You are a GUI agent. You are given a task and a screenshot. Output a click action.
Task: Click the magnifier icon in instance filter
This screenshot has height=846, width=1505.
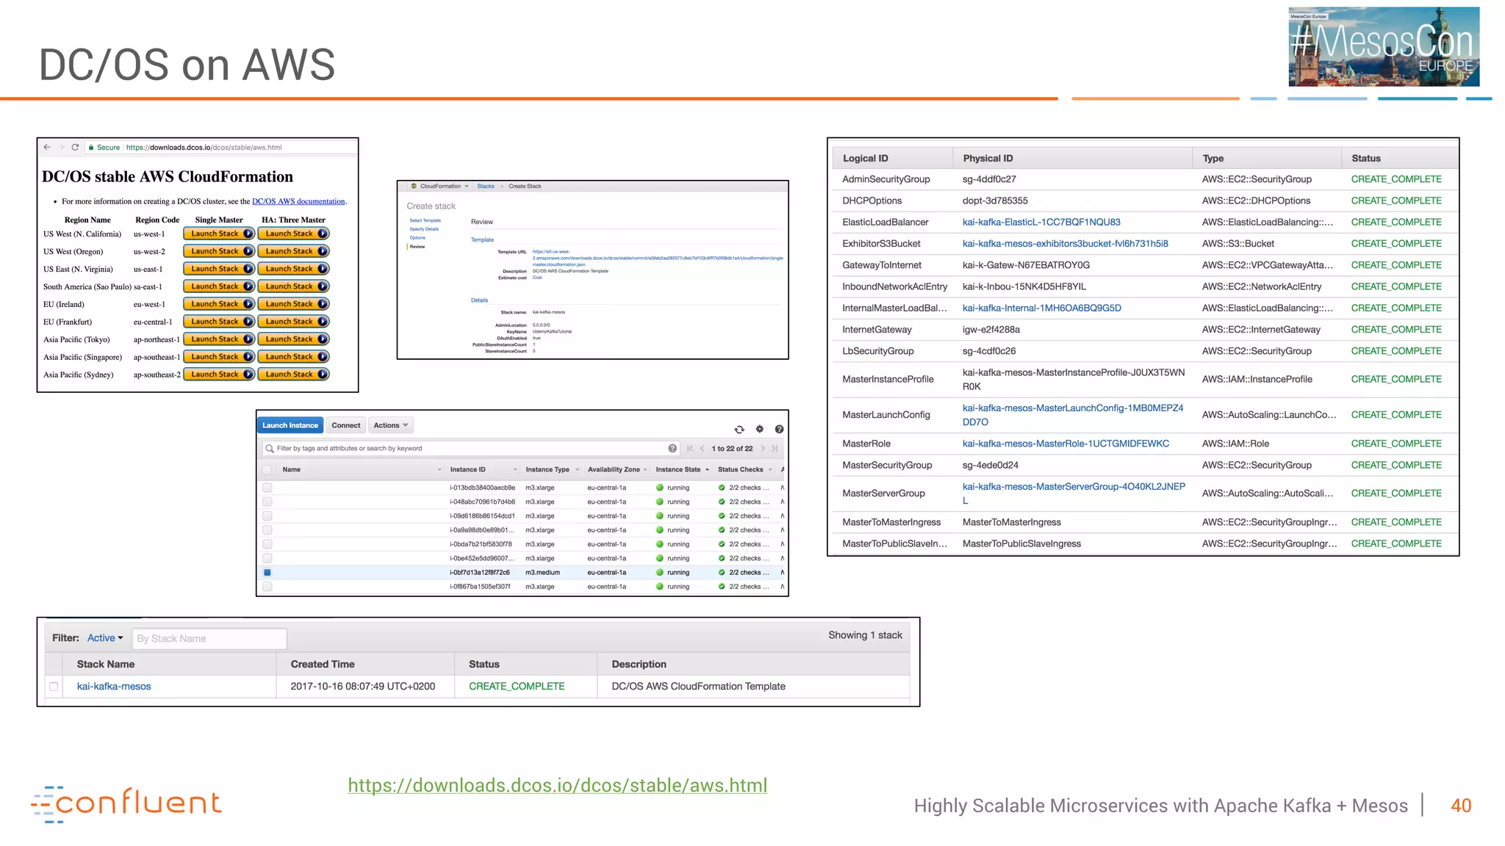pyautogui.click(x=270, y=449)
